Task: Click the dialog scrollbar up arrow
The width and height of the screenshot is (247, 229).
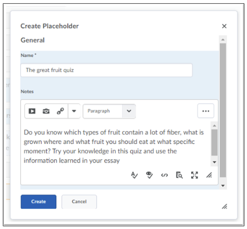Action: click(x=223, y=39)
